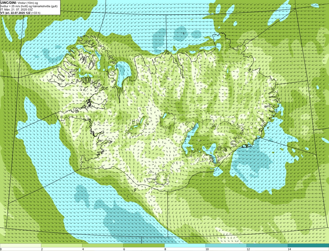Screen dimensions: 329x251
Task: Click the legend scale value '14'
Action: [289, 249]
